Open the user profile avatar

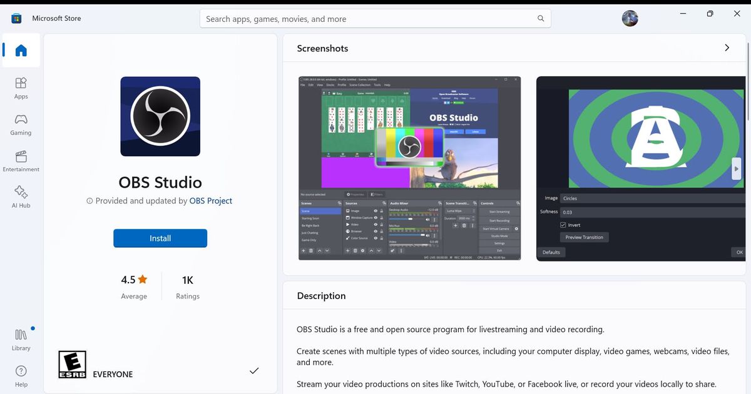tap(630, 18)
